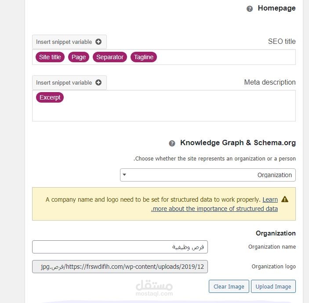The width and height of the screenshot is (309, 303).
Task: Click the Clear Image button
Action: [x=229, y=286]
